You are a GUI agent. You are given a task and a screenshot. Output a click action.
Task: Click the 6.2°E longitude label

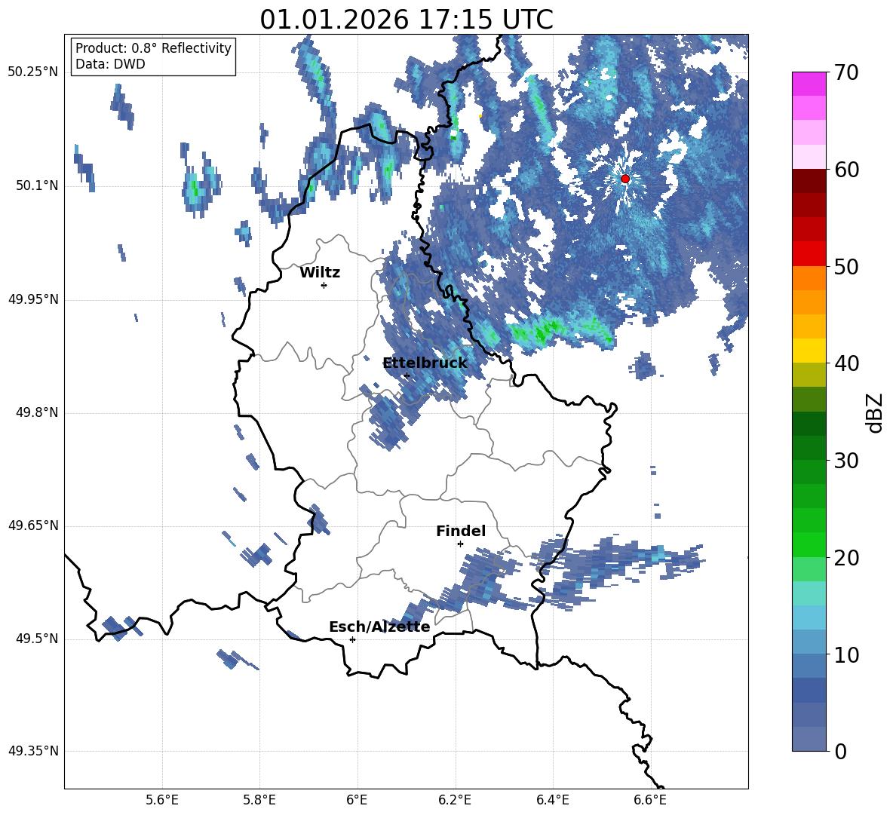coord(455,800)
